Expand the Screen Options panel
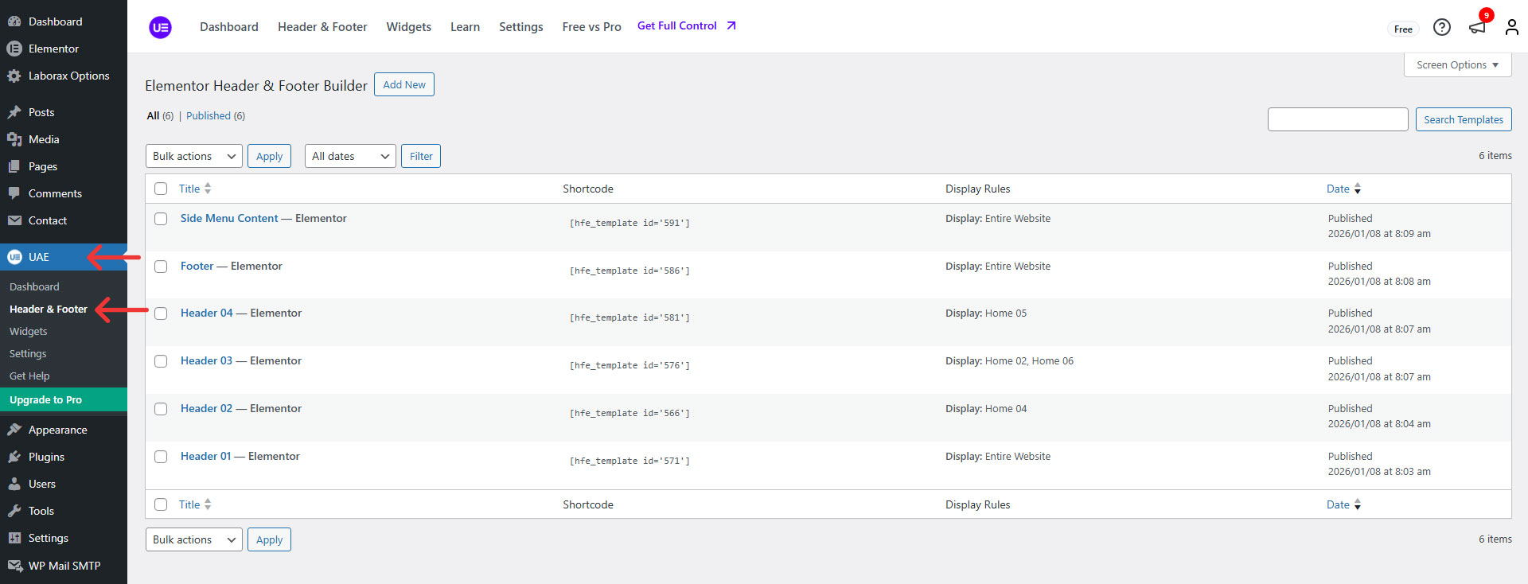Image resolution: width=1528 pixels, height=584 pixels. pyautogui.click(x=1457, y=65)
